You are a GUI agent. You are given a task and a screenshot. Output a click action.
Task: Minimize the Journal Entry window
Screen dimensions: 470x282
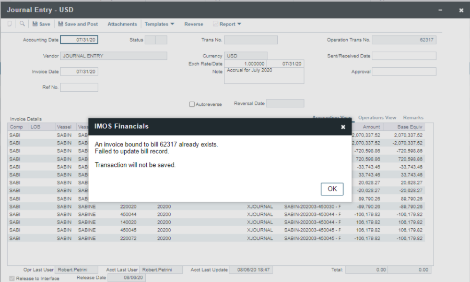pos(441,10)
